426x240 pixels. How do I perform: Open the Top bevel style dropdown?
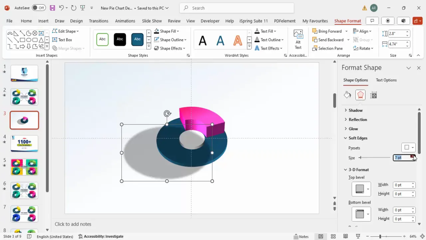click(361, 189)
